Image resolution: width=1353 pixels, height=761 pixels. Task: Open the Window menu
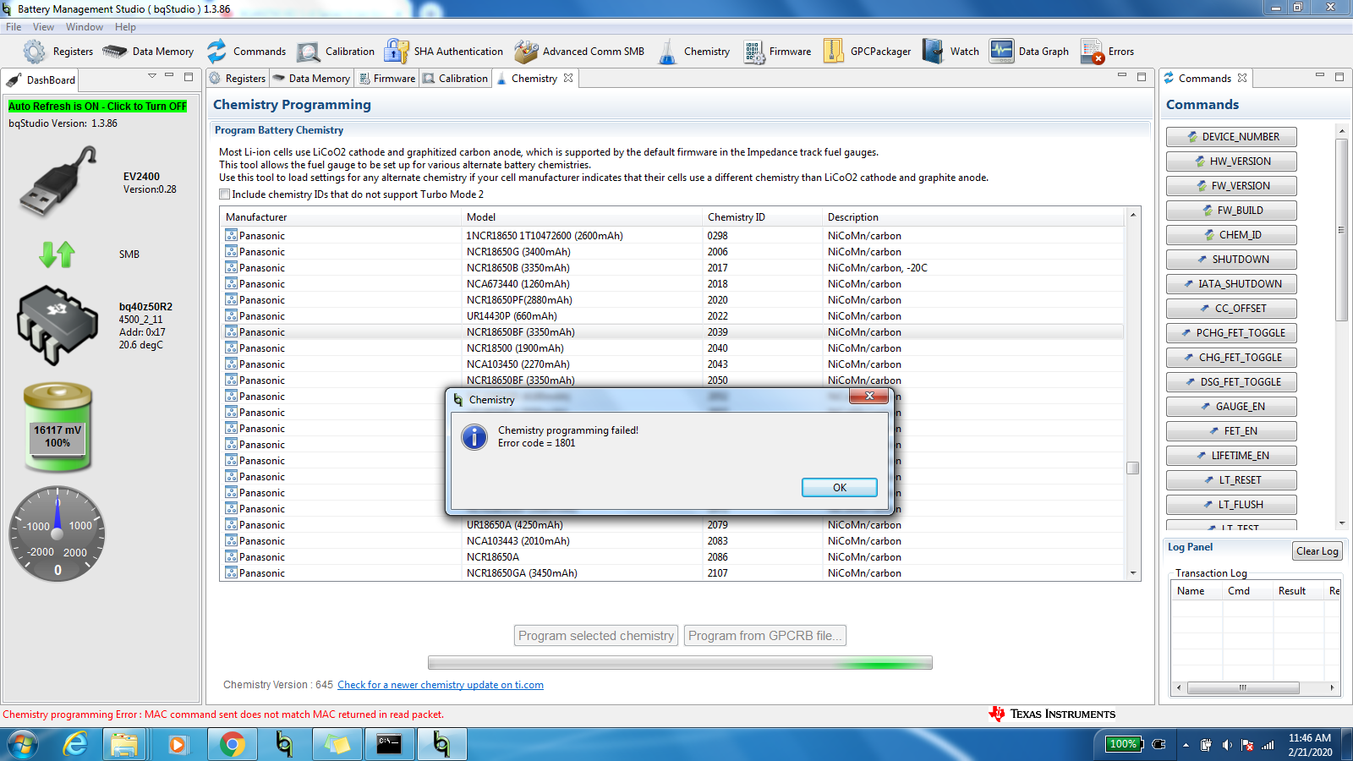pyautogui.click(x=85, y=27)
